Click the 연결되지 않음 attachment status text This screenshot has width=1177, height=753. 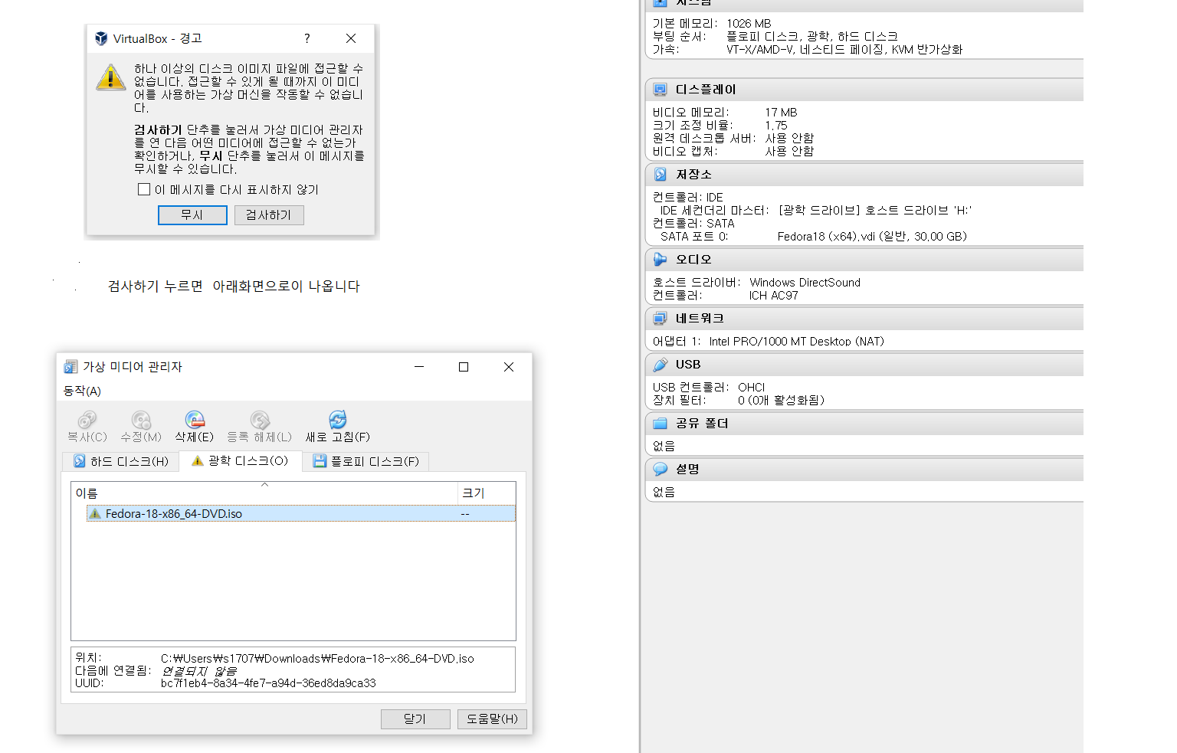click(198, 671)
